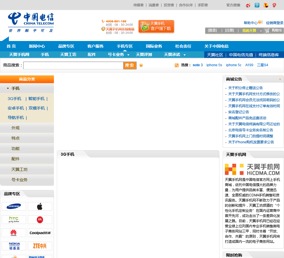Open 安卓手机 category link
This screenshot has width=284, height=258.
(16, 108)
